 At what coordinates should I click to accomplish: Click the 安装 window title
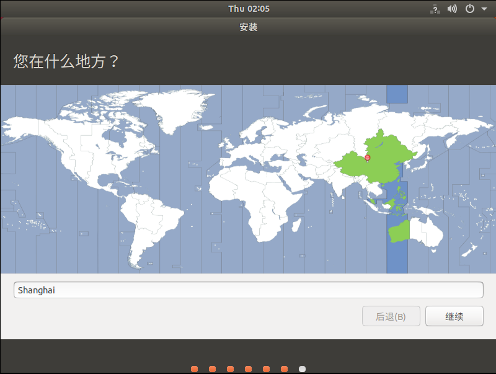click(249, 27)
